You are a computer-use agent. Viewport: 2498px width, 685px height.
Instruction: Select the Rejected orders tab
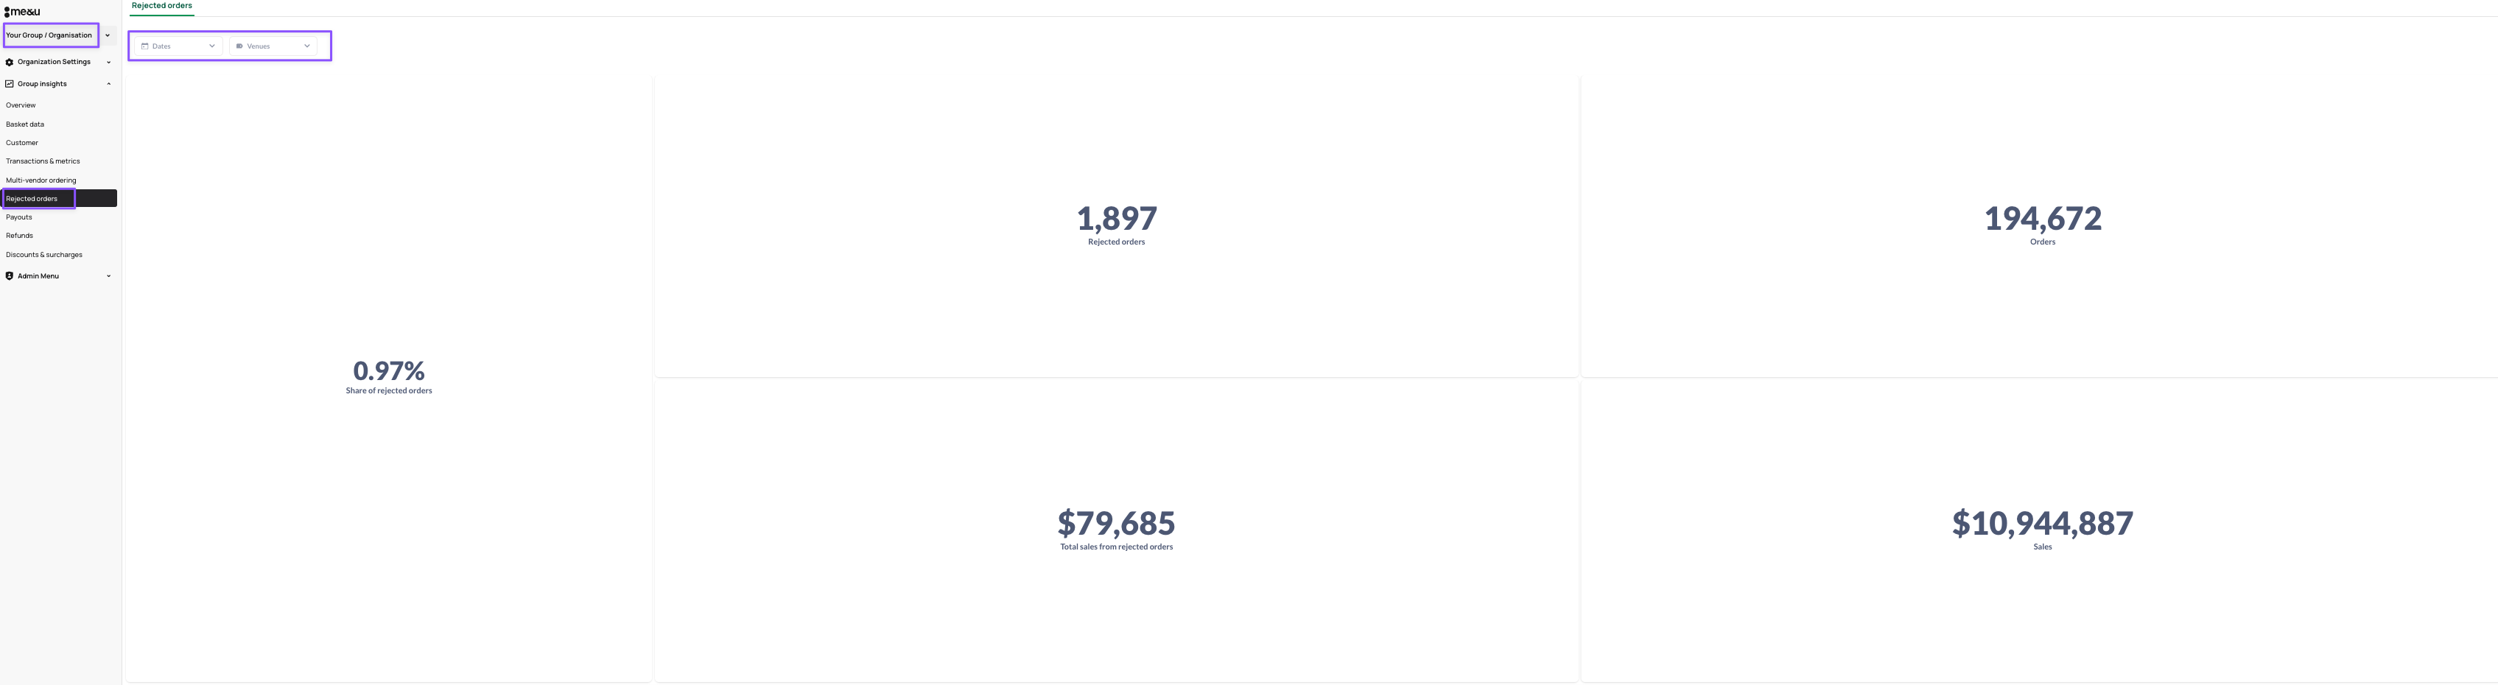click(x=162, y=6)
